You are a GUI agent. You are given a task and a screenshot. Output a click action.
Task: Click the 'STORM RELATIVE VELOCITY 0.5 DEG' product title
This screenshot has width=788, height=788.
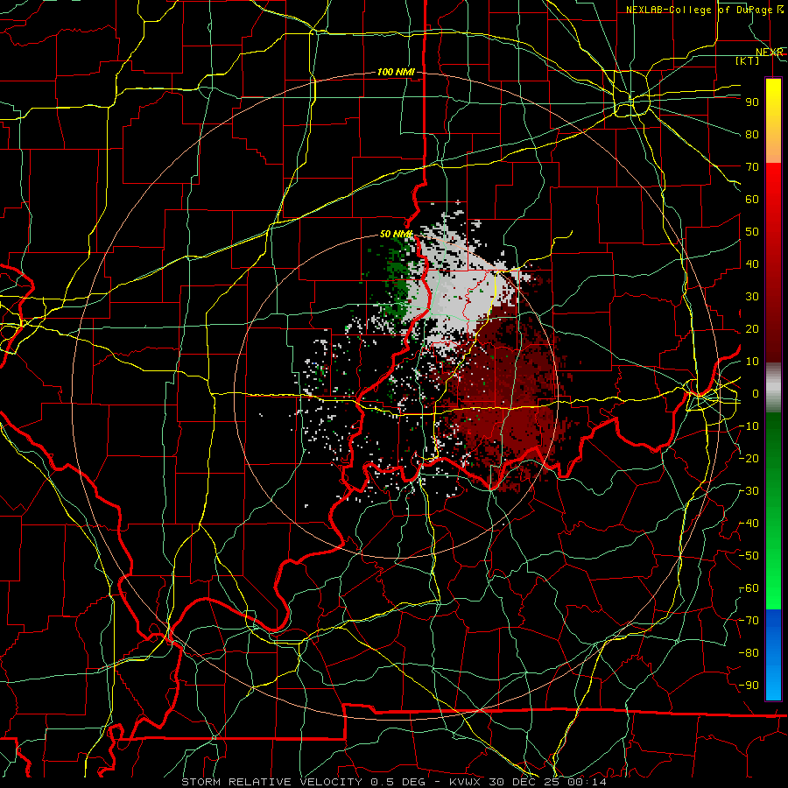(303, 782)
